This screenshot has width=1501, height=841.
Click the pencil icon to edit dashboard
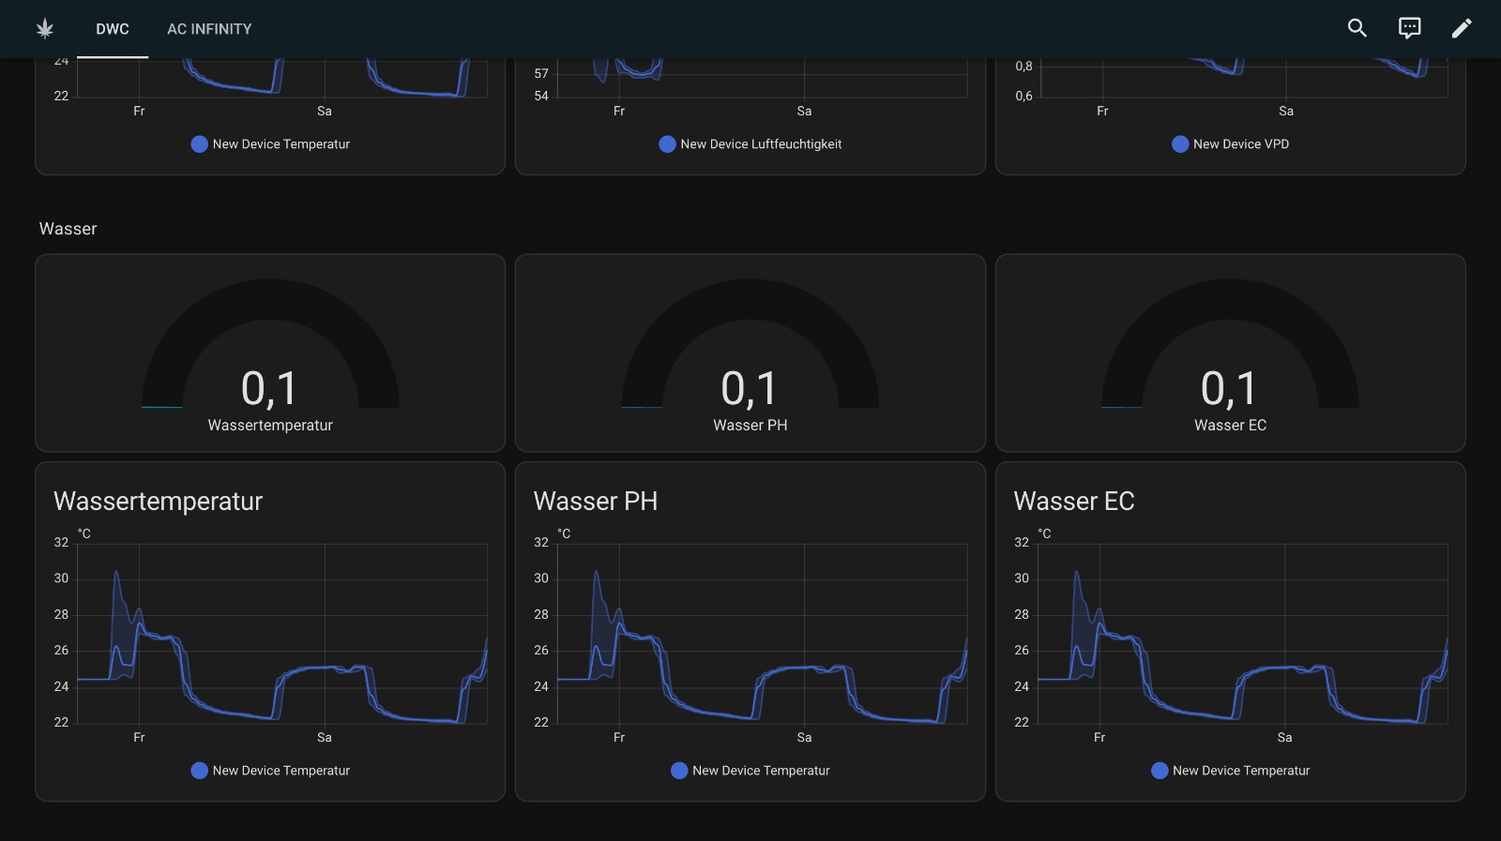point(1462,28)
